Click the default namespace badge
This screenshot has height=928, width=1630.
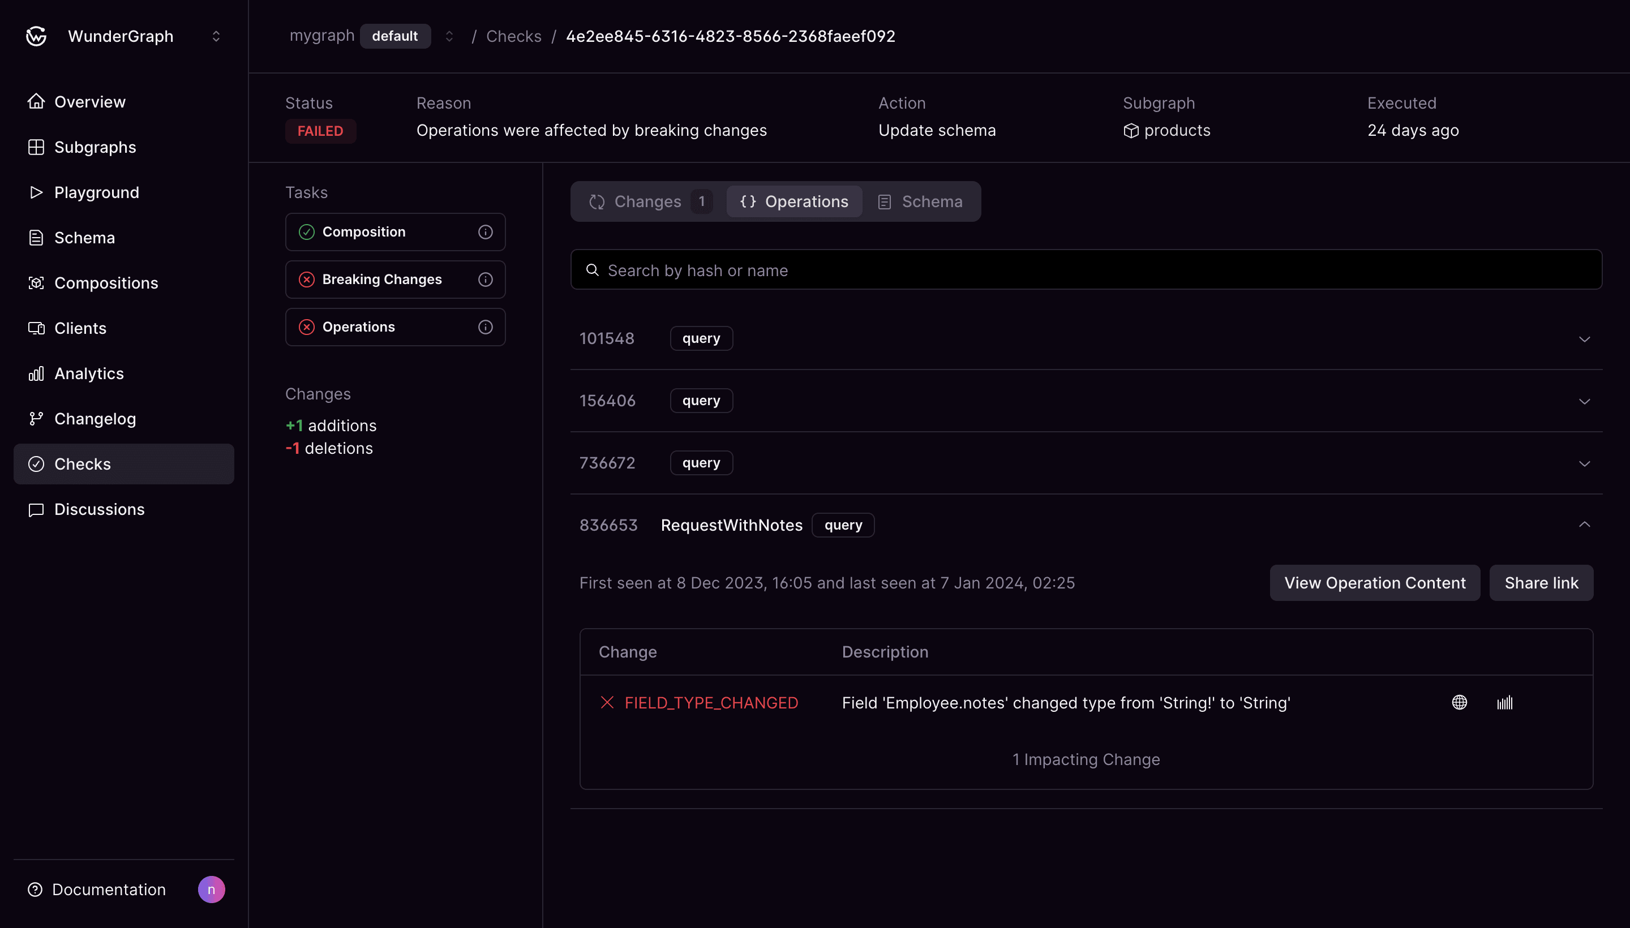[x=395, y=36]
